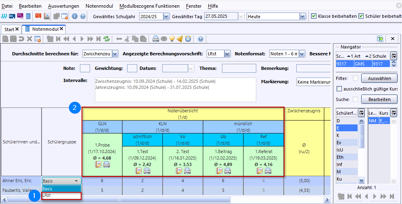Open the dark blue calendar module icon
This screenshot has height=204, width=402.
pyautogui.click(x=12, y=16)
